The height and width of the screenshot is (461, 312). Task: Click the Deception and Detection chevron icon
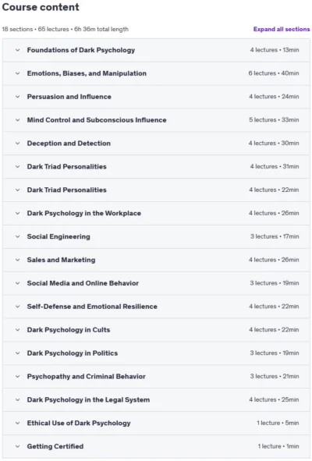coord(18,144)
